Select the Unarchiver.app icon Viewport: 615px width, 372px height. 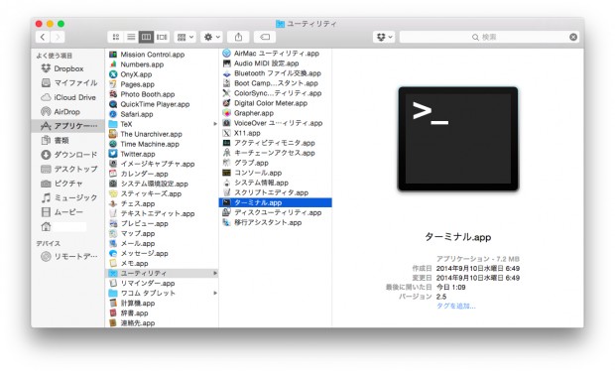(113, 134)
